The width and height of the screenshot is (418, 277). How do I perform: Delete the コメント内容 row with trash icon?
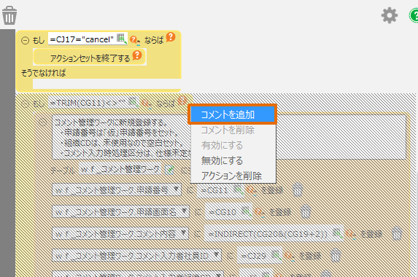397,233
